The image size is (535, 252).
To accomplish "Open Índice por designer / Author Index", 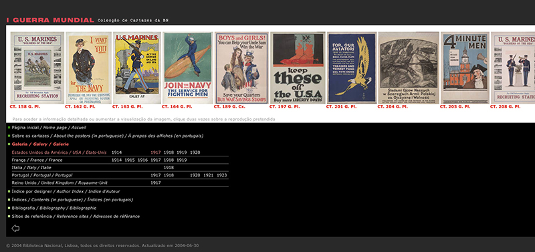I will [x=66, y=192].
